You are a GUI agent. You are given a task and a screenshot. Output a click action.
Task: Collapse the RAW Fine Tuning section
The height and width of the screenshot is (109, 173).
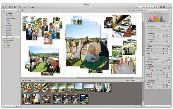[146, 26]
